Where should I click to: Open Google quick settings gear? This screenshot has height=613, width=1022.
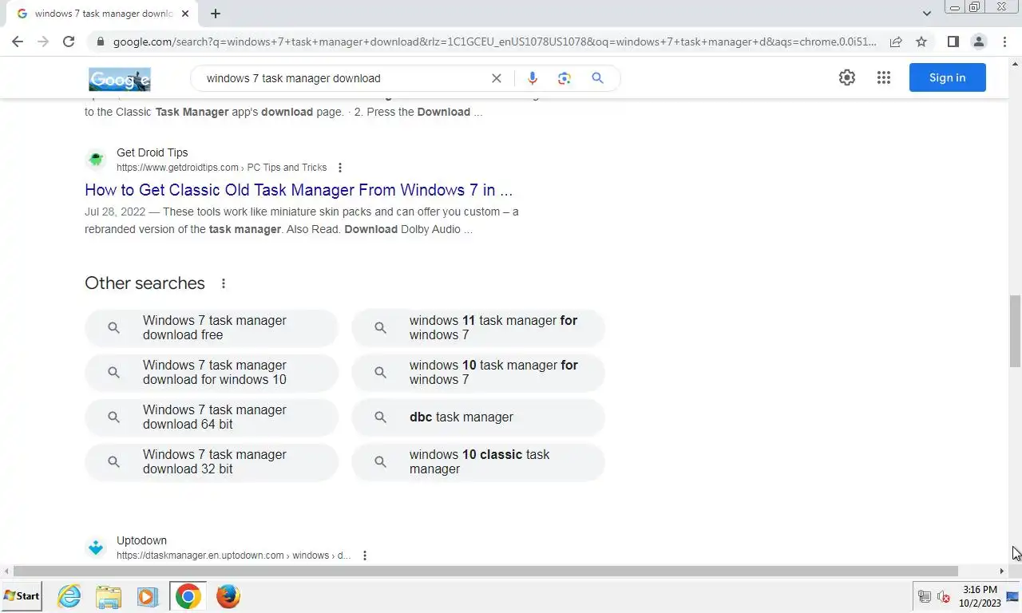click(847, 77)
